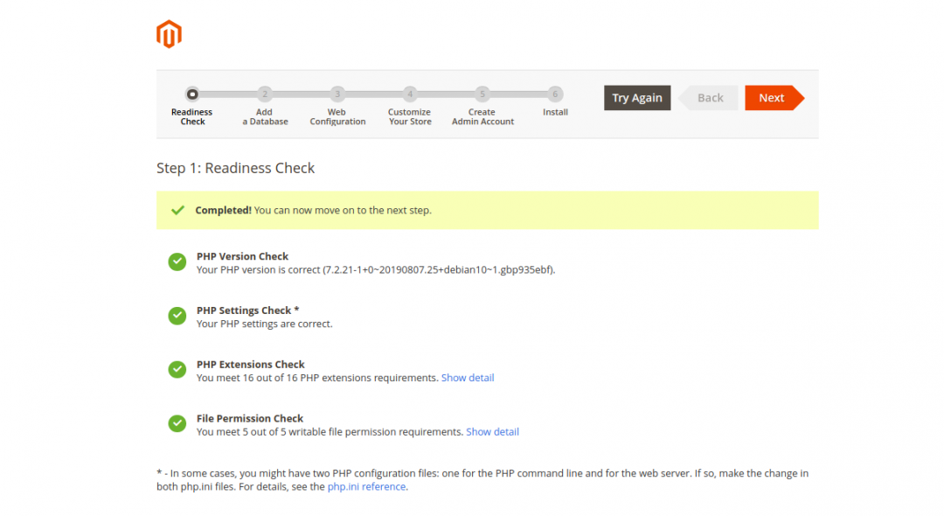Click the File Permission Check green checkmark
Viewport: 944px width, 516px height.
click(177, 424)
